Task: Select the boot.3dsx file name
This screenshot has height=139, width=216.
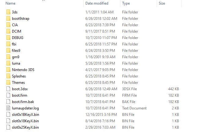Action: (x=20, y=89)
